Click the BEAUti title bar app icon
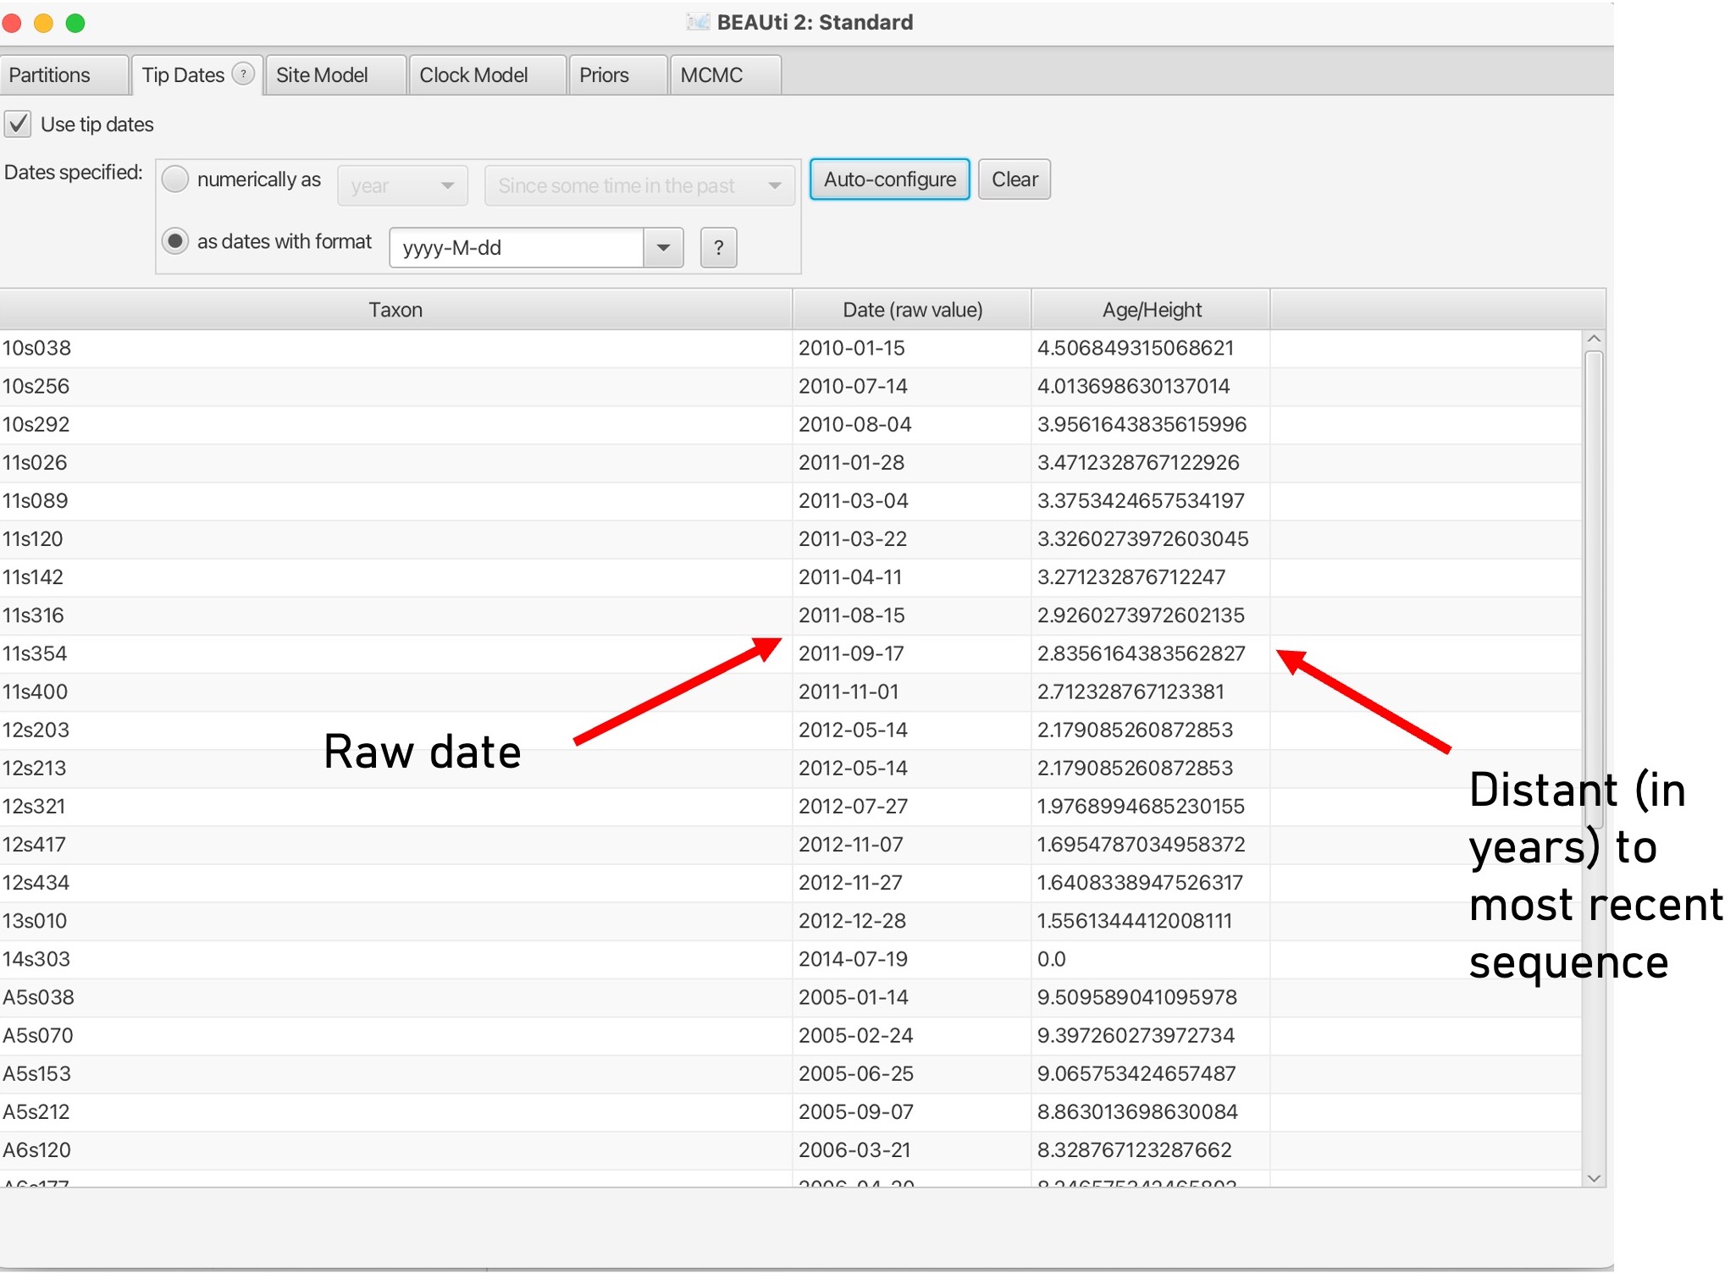This screenshot has height=1273, width=1736. (x=698, y=22)
